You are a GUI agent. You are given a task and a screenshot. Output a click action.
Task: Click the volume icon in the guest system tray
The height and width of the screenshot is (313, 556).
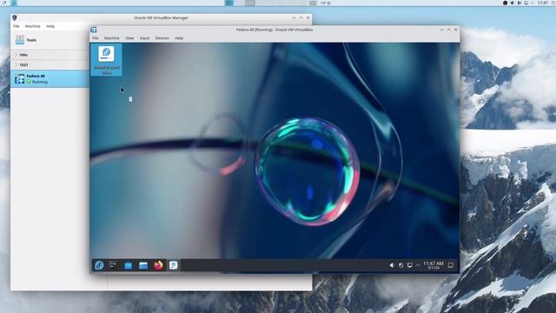click(392, 265)
